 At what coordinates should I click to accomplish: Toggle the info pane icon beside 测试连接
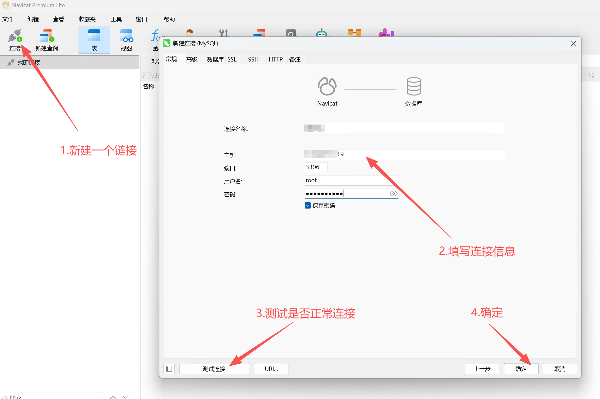[x=169, y=369]
